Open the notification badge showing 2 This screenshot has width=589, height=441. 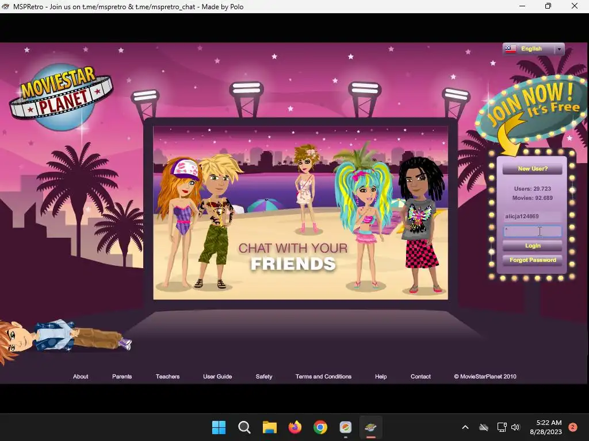(572, 427)
